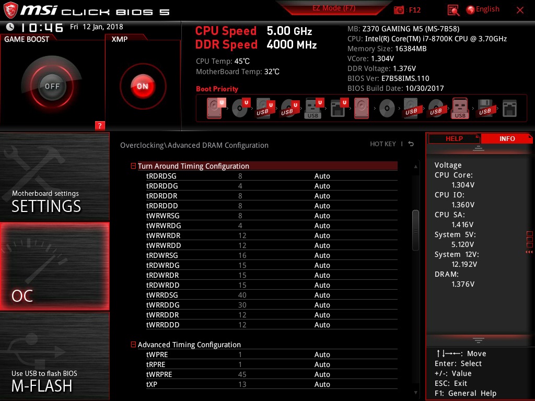Select the UEFI hard disk boot device icon

(215, 108)
